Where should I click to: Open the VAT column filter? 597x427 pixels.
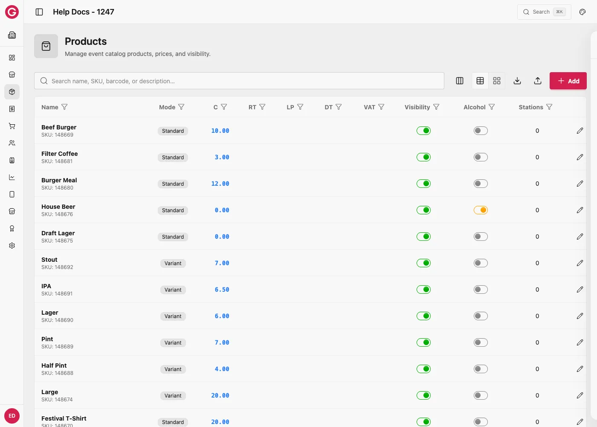pos(381,107)
